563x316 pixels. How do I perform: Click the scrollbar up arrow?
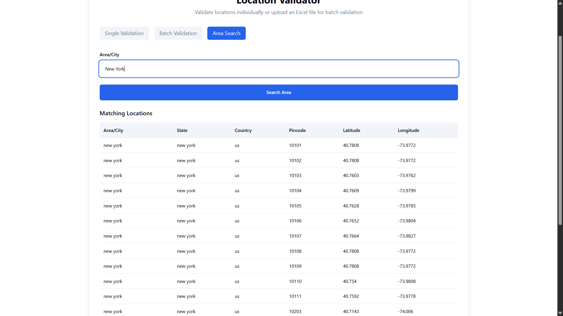(x=560, y=3)
